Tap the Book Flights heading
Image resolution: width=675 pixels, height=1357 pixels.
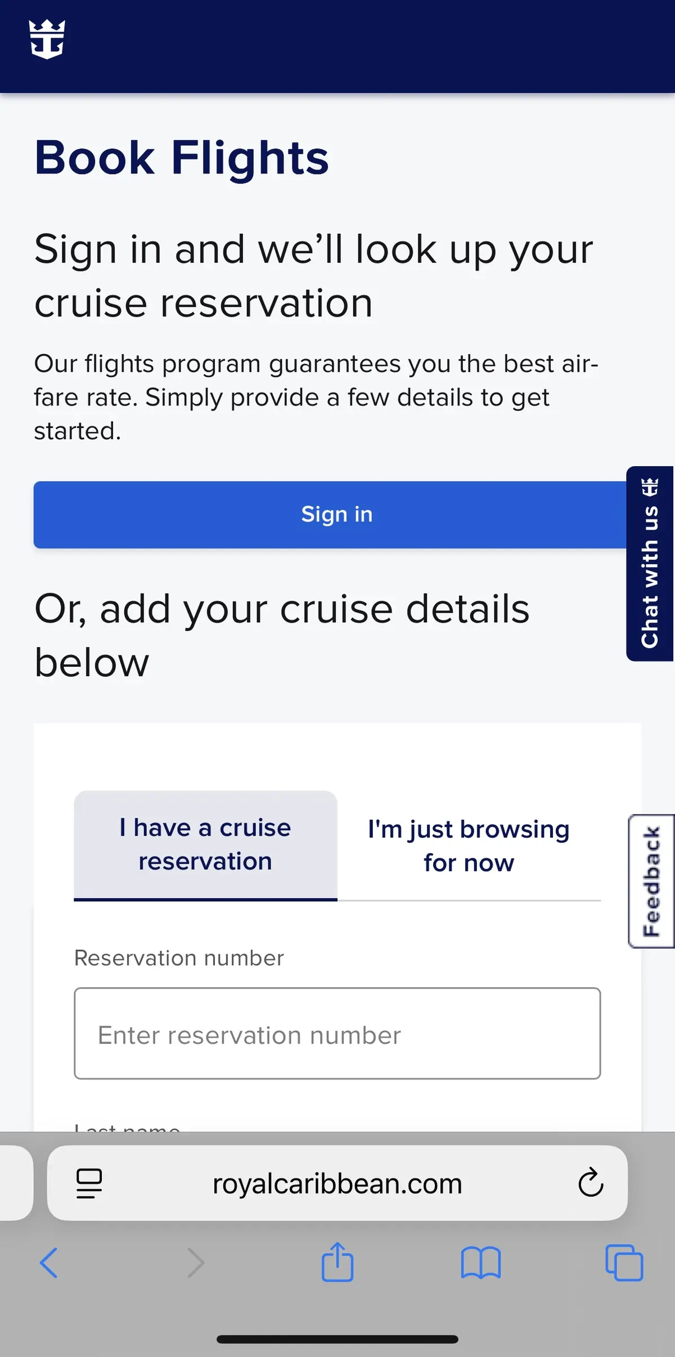[182, 158]
